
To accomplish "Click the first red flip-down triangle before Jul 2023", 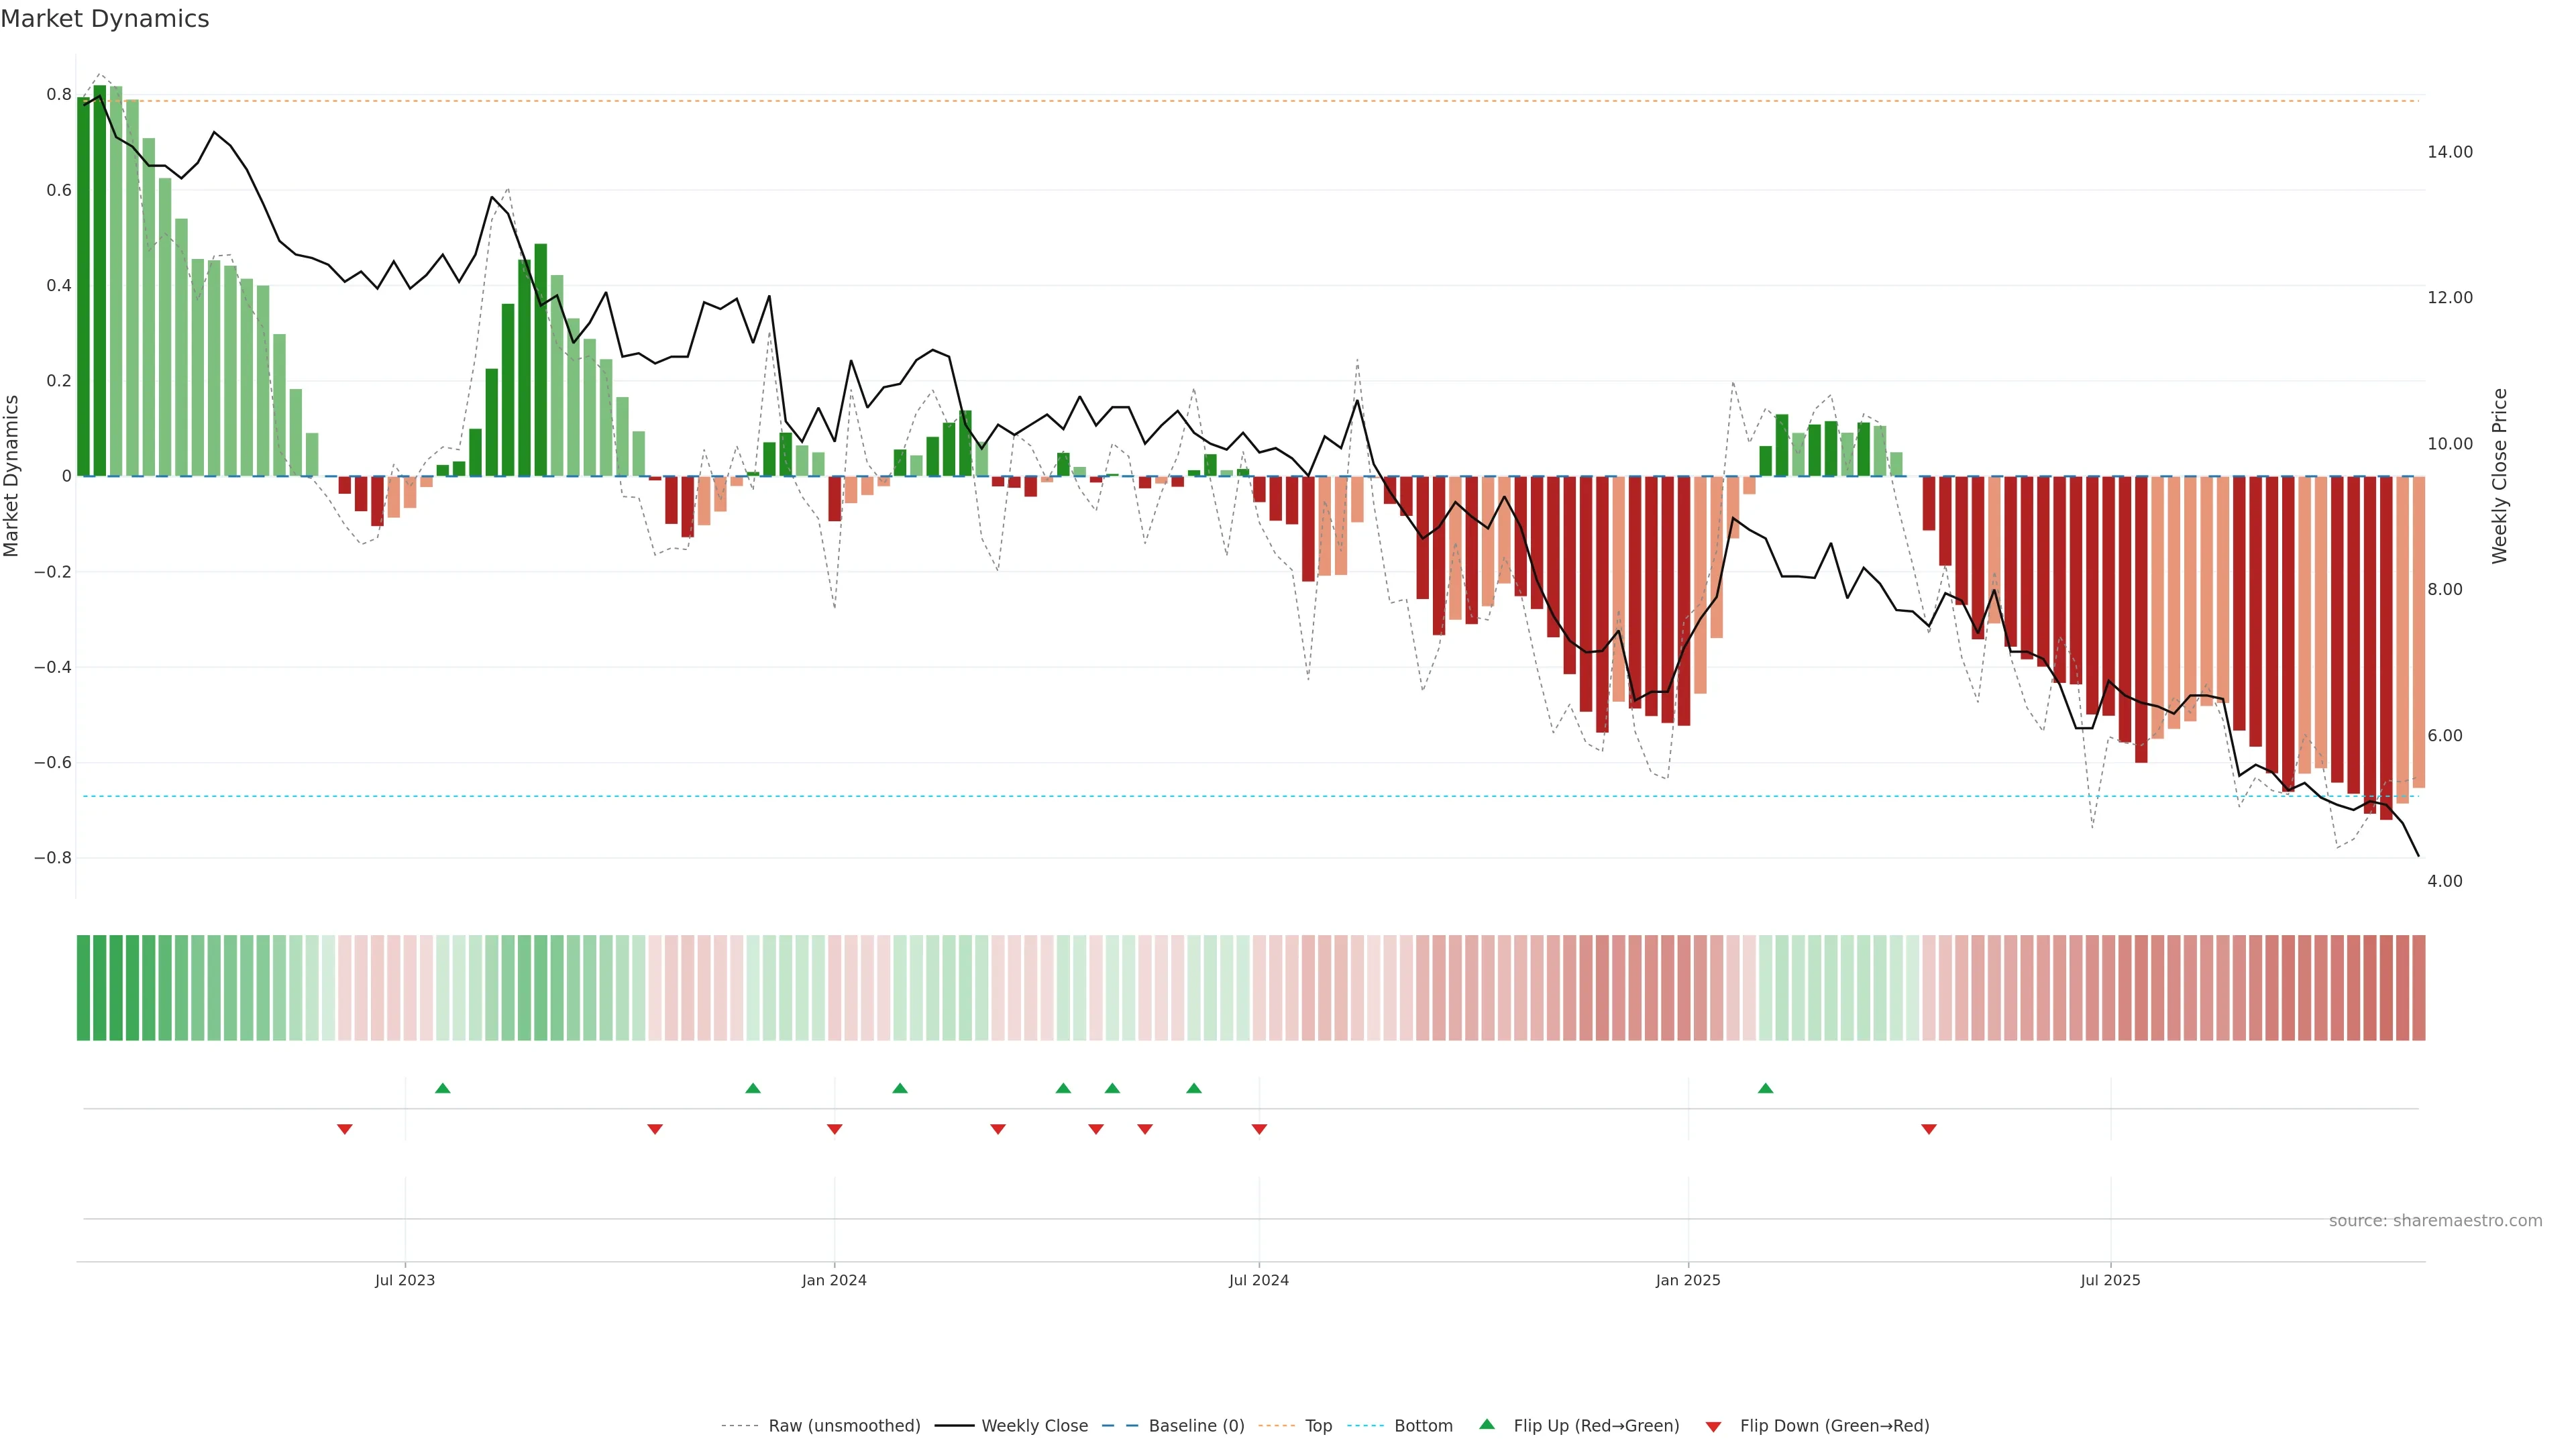I will (345, 1129).
